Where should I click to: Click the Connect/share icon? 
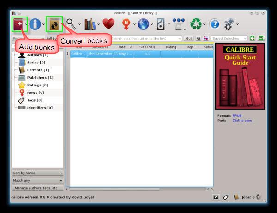click(179, 24)
